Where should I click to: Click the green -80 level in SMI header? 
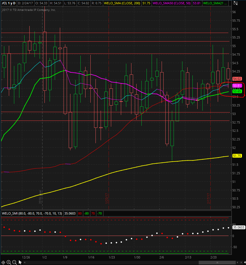tap(86, 213)
